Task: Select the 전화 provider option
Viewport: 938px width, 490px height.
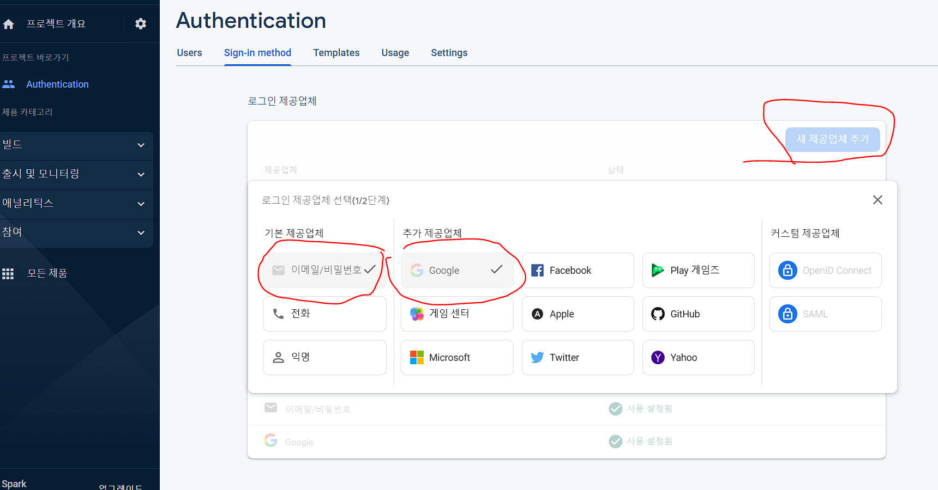Action: pyautogui.click(x=324, y=314)
